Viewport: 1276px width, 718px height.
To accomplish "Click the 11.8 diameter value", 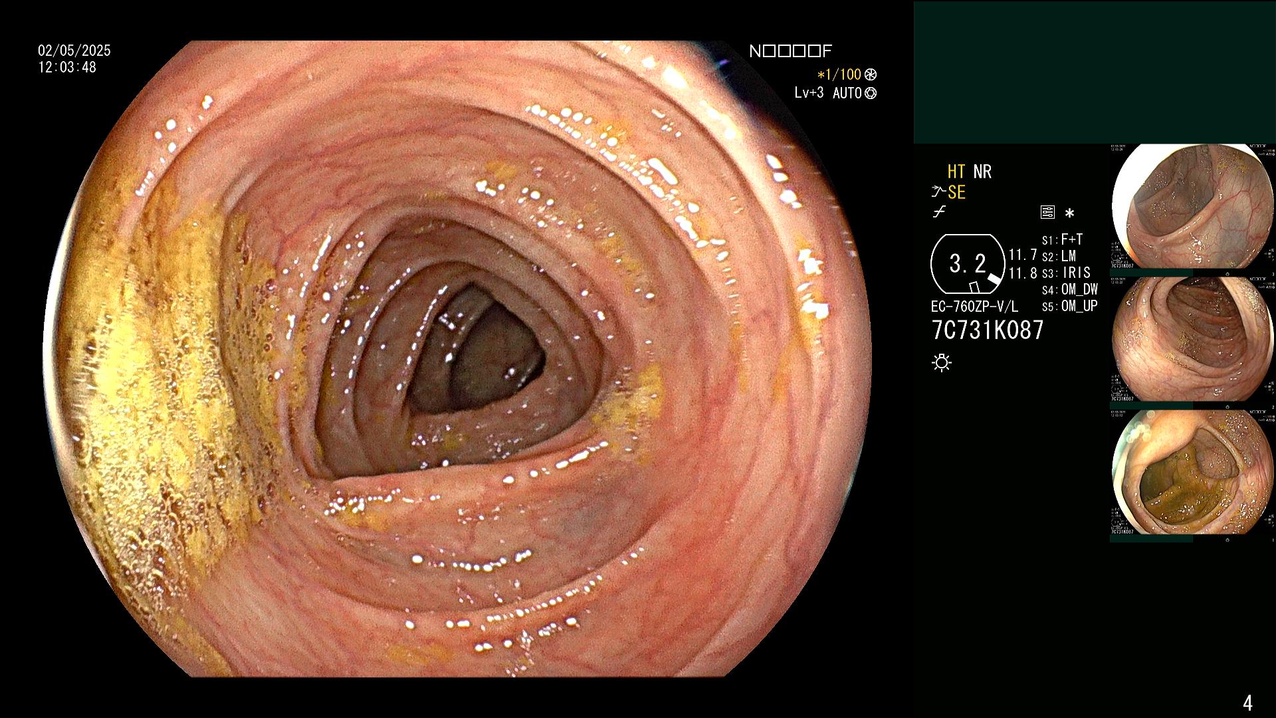I will click(1023, 273).
